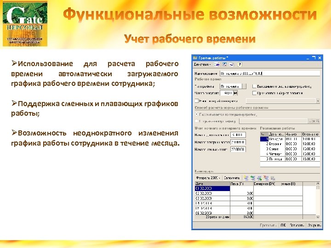Click the delete row icon with red X

coord(266,178)
